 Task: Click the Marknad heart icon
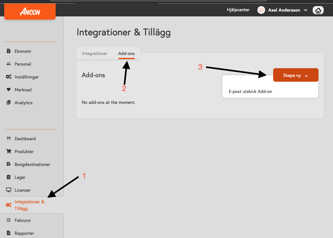9,90
